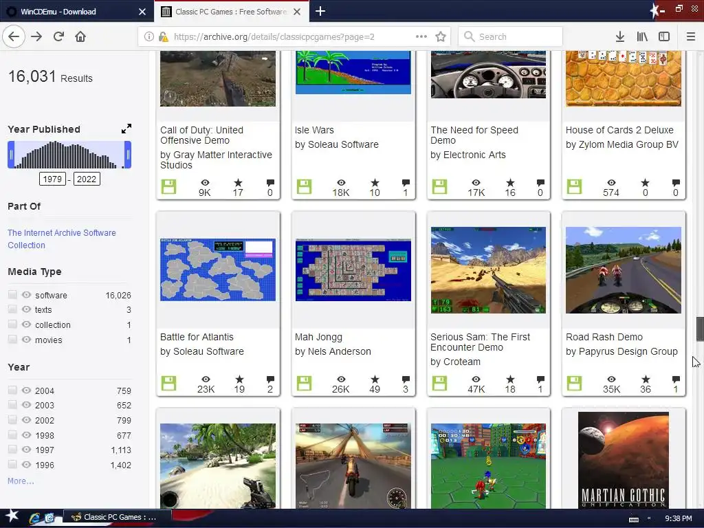
Task: Close the Classic PC Games tab
Action: click(x=297, y=12)
